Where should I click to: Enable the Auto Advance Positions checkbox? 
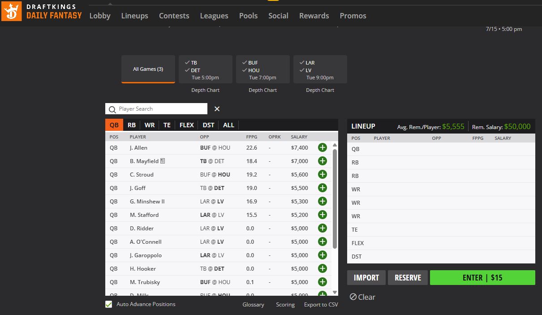108,304
